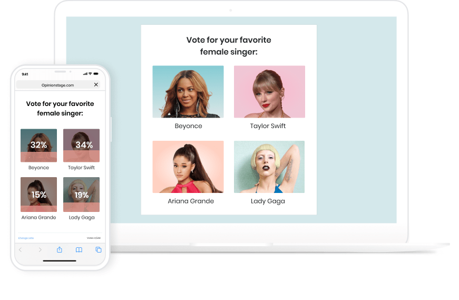Click the cellular signal icon on phone
This screenshot has width=459, height=300.
coord(85,74)
